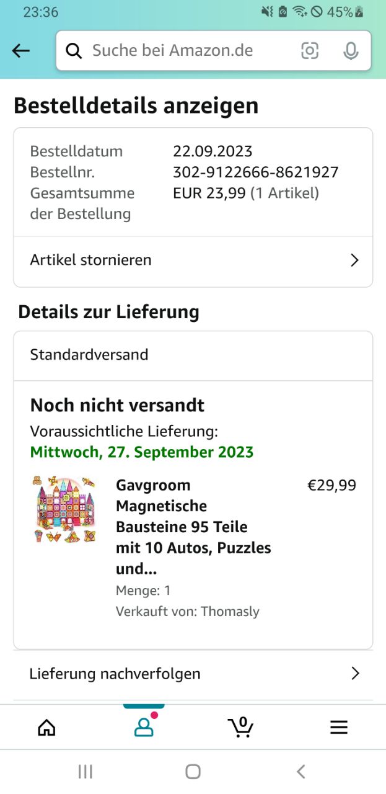This screenshot has width=386, height=794.
Task: Go to the Home tab icon
Action: pyautogui.click(x=46, y=727)
